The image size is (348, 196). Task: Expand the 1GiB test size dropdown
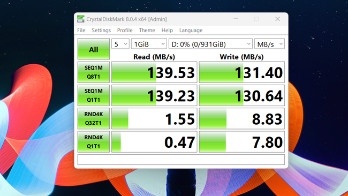point(149,44)
